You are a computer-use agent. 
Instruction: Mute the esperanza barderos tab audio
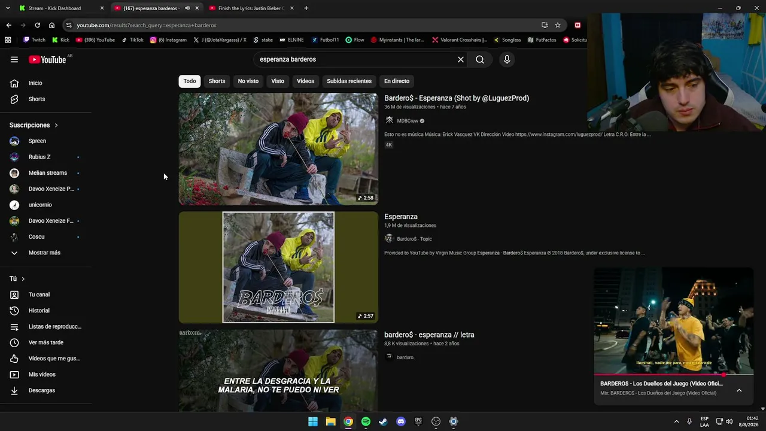click(187, 8)
